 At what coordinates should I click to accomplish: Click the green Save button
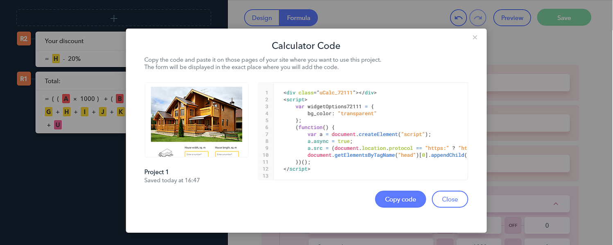[564, 18]
